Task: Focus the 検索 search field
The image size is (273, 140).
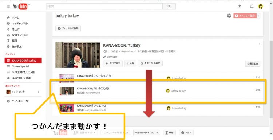Action: pyautogui.click(x=104, y=7)
